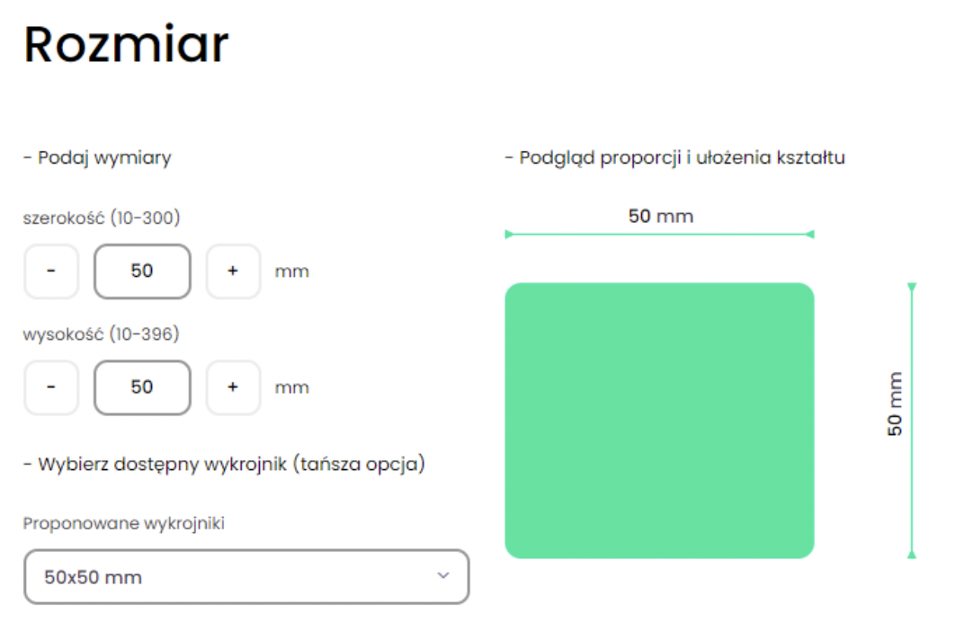Click the Wybierz dostępny wykrojnik section title
Screen dimensions: 964x631
[224, 465]
